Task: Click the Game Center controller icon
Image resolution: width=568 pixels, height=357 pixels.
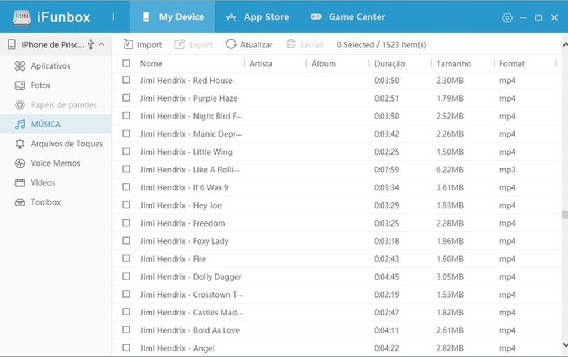Action: [x=316, y=17]
